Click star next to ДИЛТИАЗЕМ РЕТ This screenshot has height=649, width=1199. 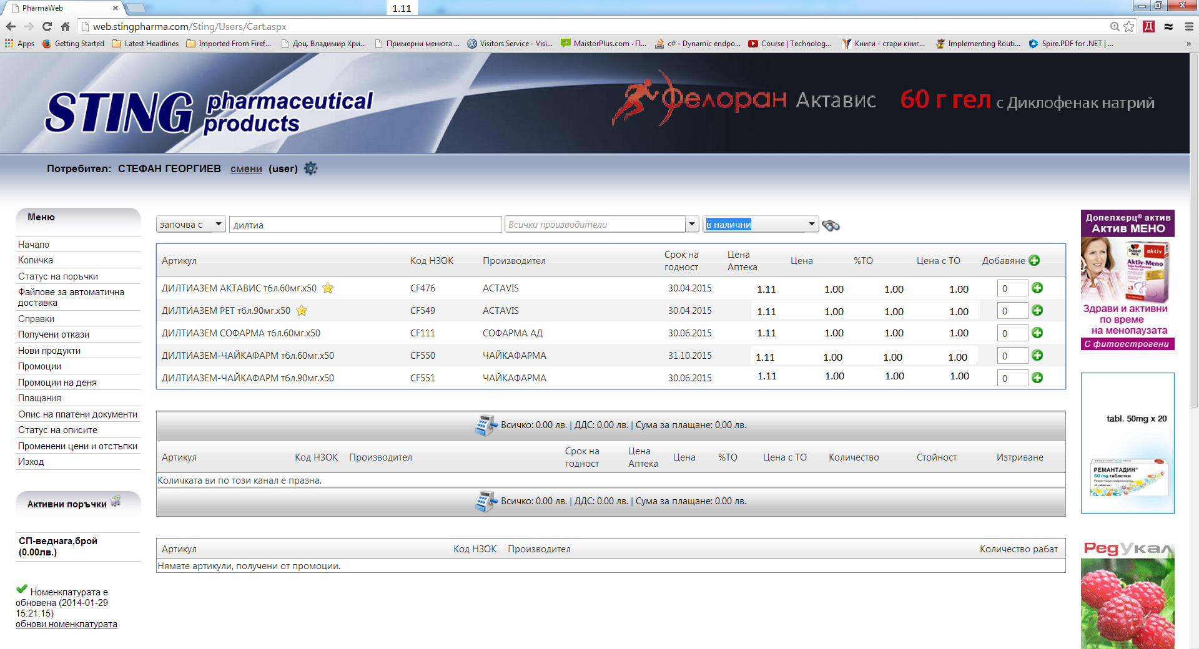point(302,310)
